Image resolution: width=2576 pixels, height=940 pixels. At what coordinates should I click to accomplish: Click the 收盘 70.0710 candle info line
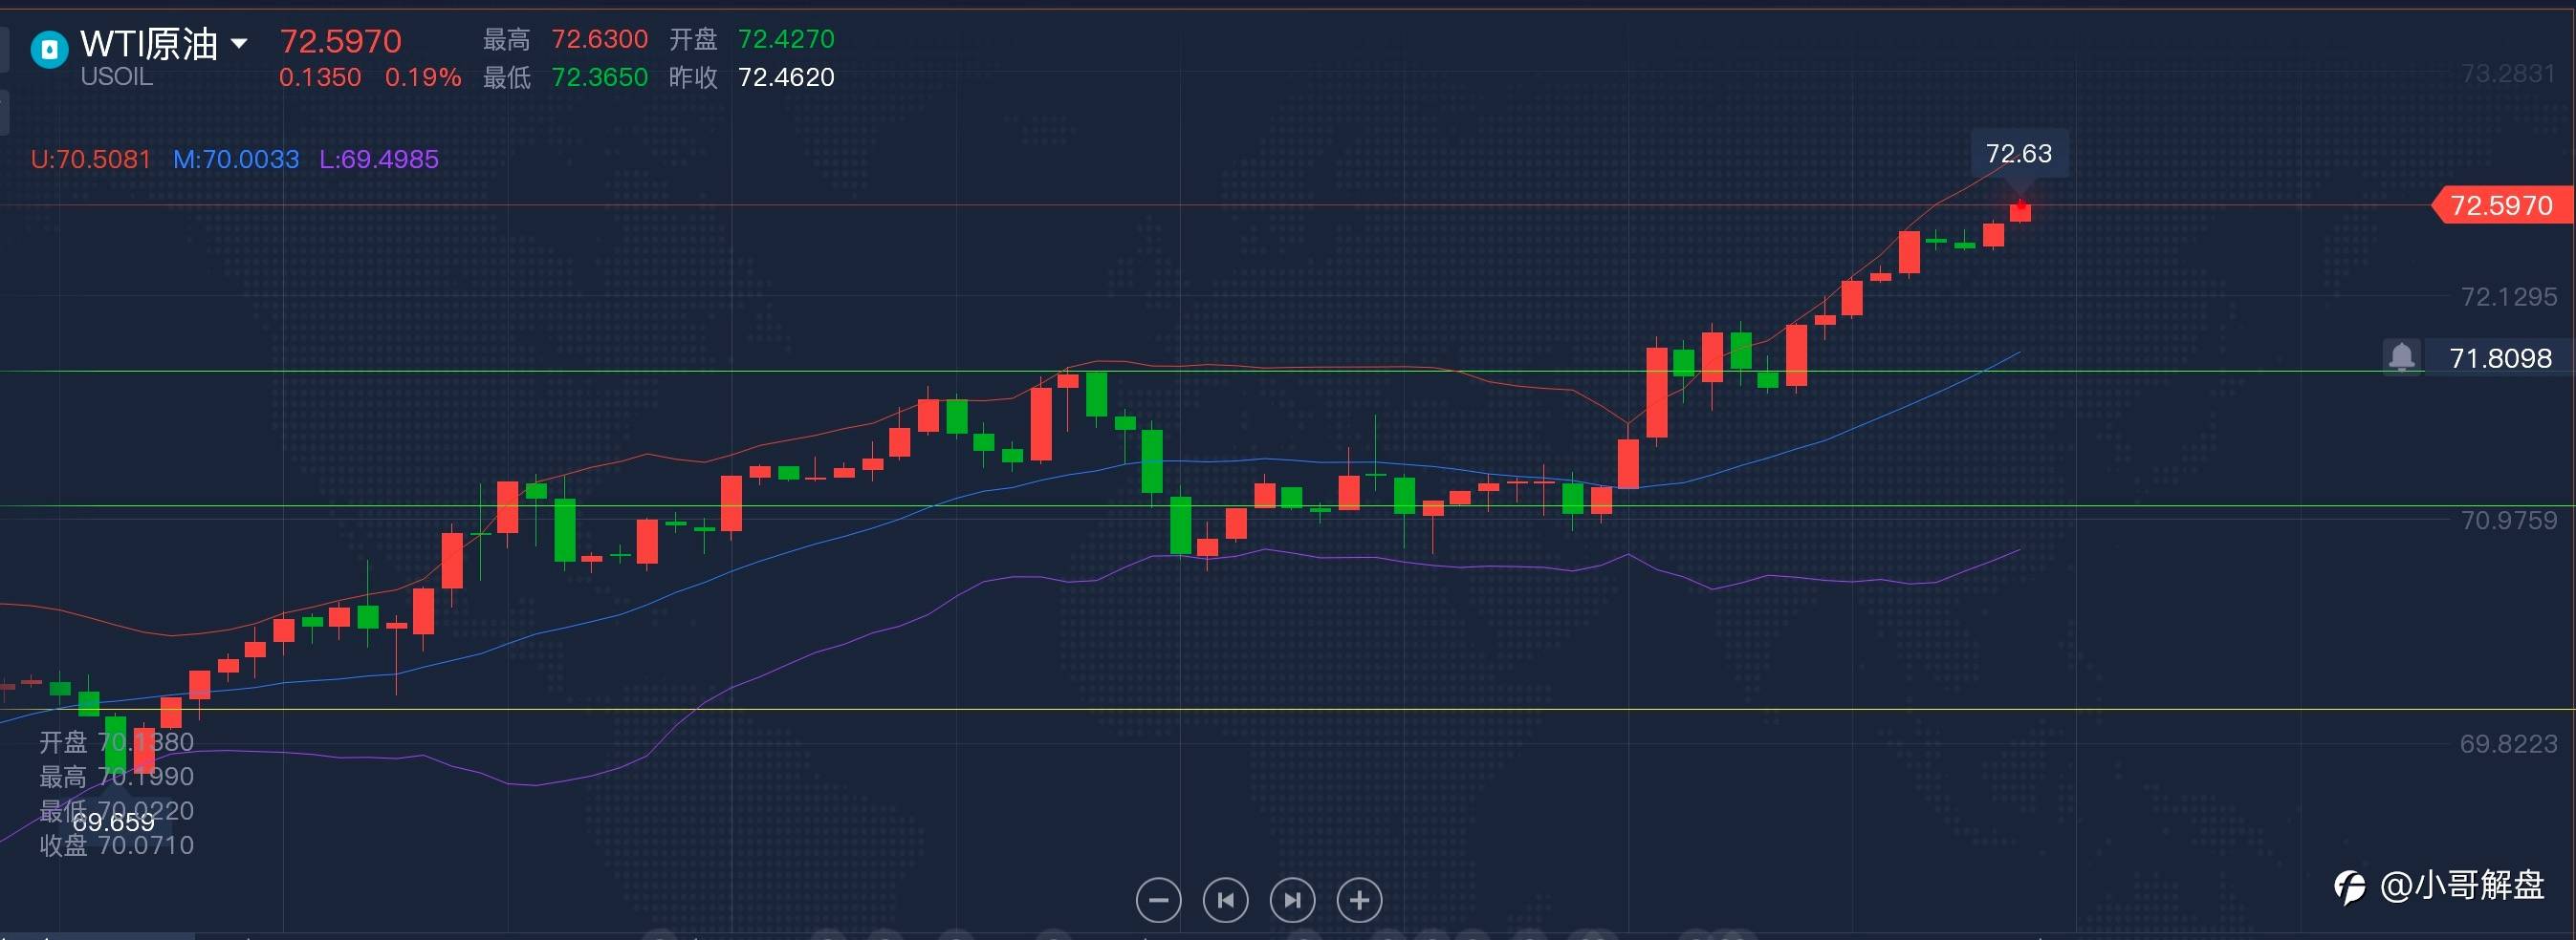pyautogui.click(x=117, y=845)
